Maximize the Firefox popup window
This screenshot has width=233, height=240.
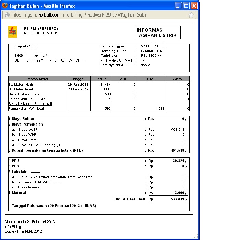click(186, 6)
